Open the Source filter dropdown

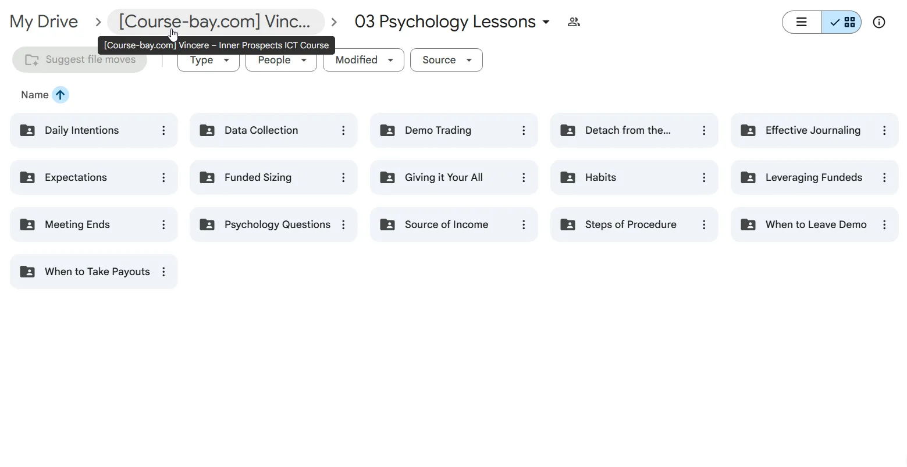click(446, 60)
